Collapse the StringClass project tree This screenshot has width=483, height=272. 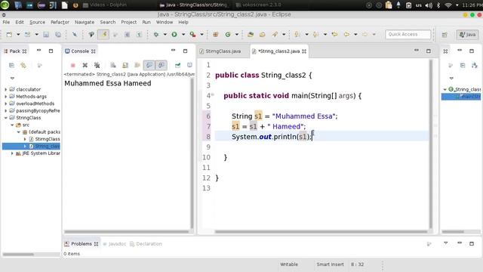5,118
